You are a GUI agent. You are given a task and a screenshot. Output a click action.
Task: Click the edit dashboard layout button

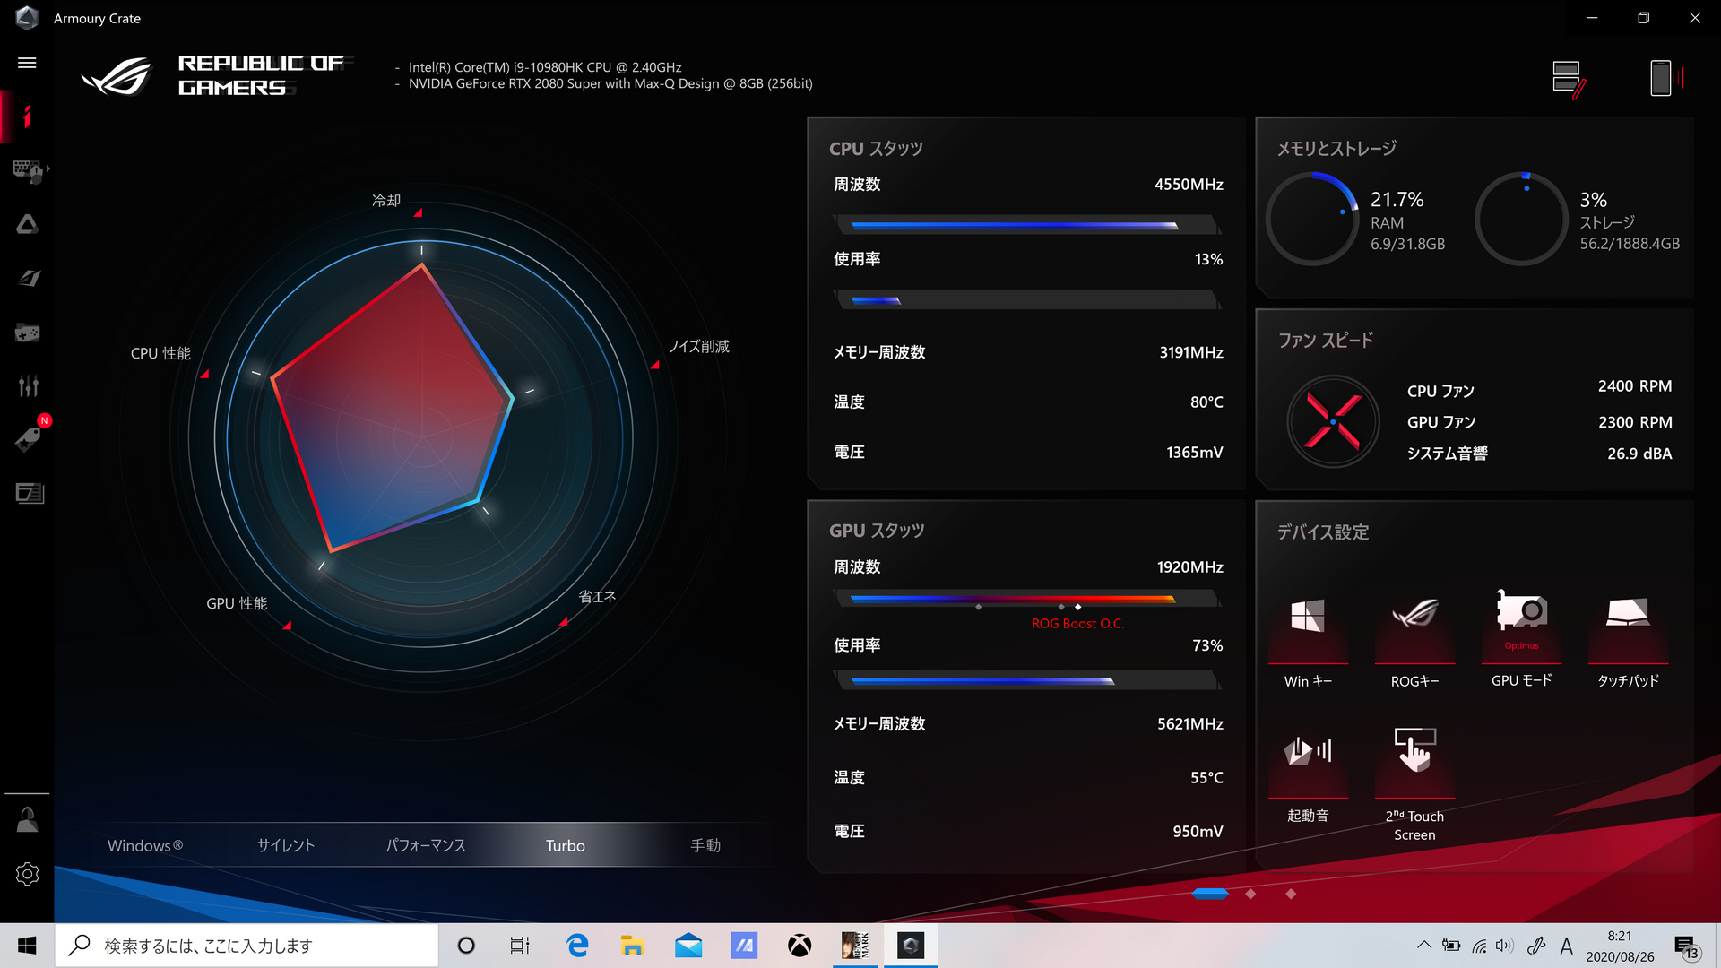click(x=1568, y=79)
